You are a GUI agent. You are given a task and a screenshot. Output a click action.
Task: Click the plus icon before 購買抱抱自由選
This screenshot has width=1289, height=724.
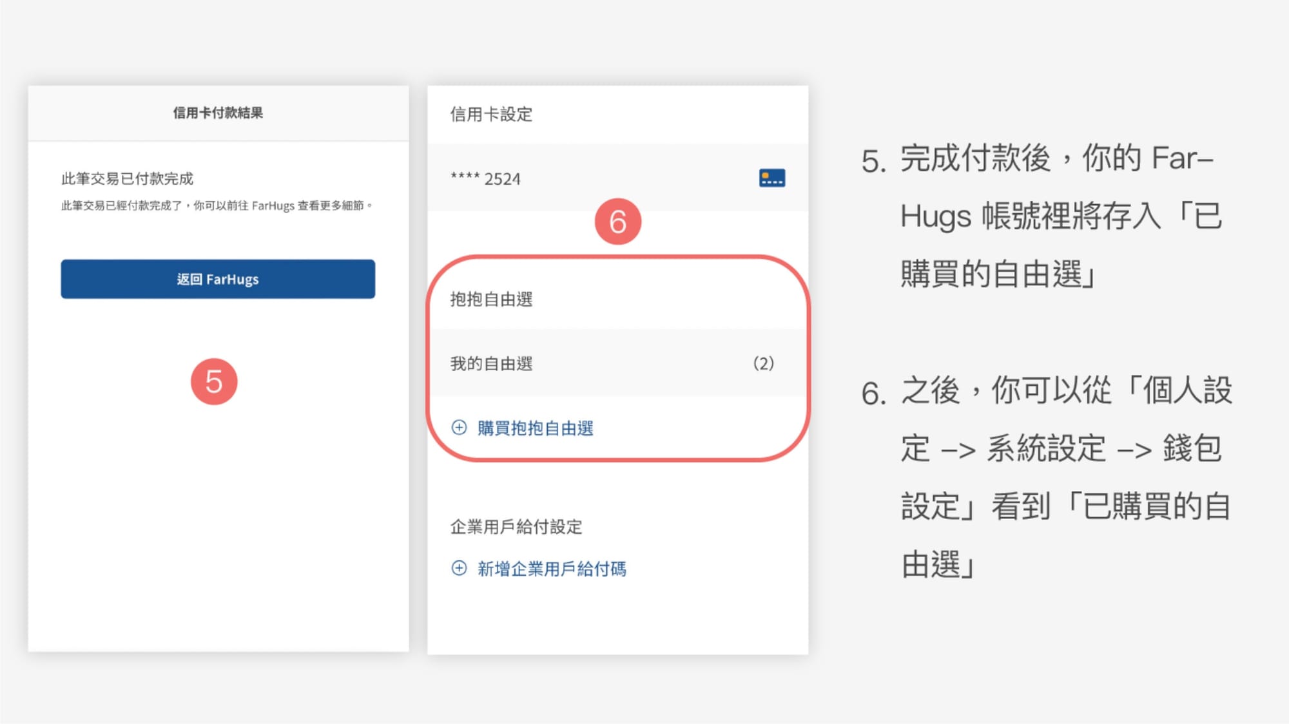458,427
